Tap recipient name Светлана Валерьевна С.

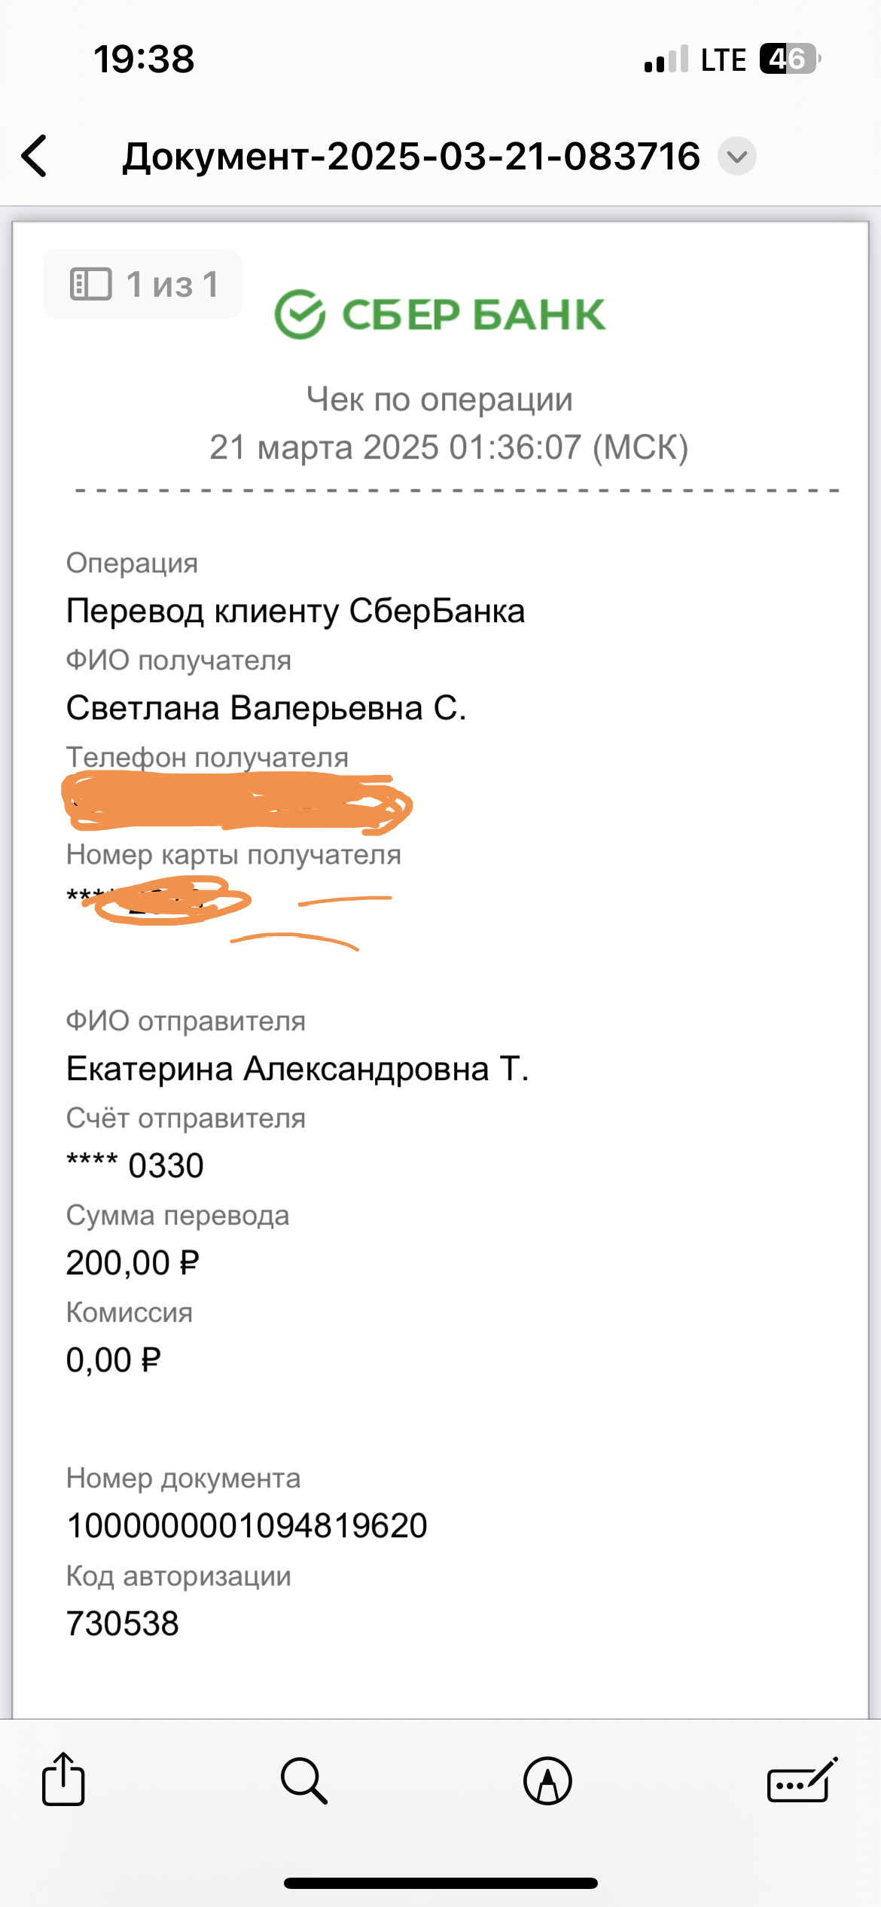click(266, 708)
